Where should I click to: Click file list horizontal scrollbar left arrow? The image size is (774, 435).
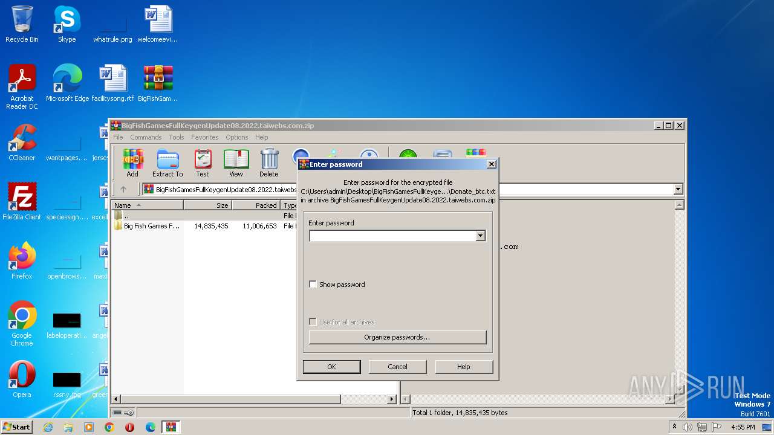click(116, 399)
